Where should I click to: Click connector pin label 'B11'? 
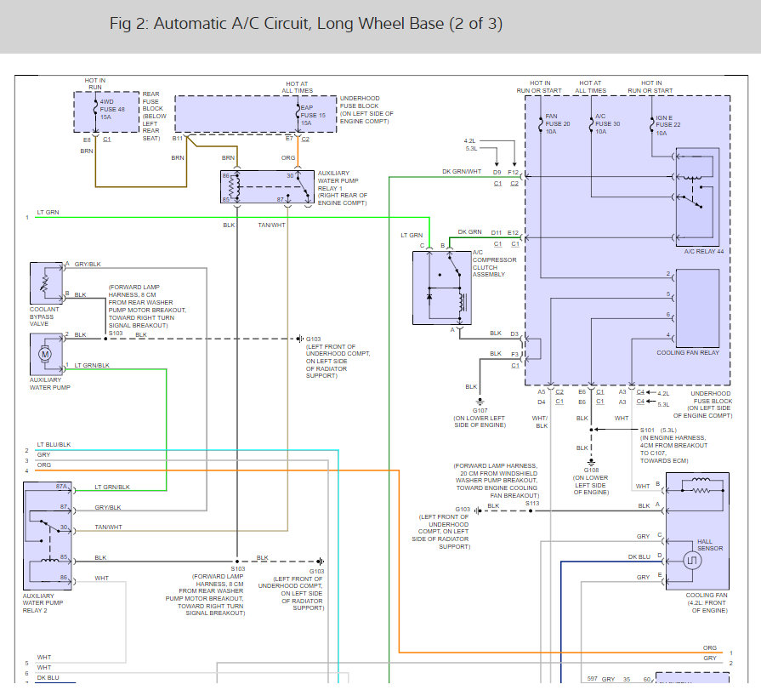[178, 139]
